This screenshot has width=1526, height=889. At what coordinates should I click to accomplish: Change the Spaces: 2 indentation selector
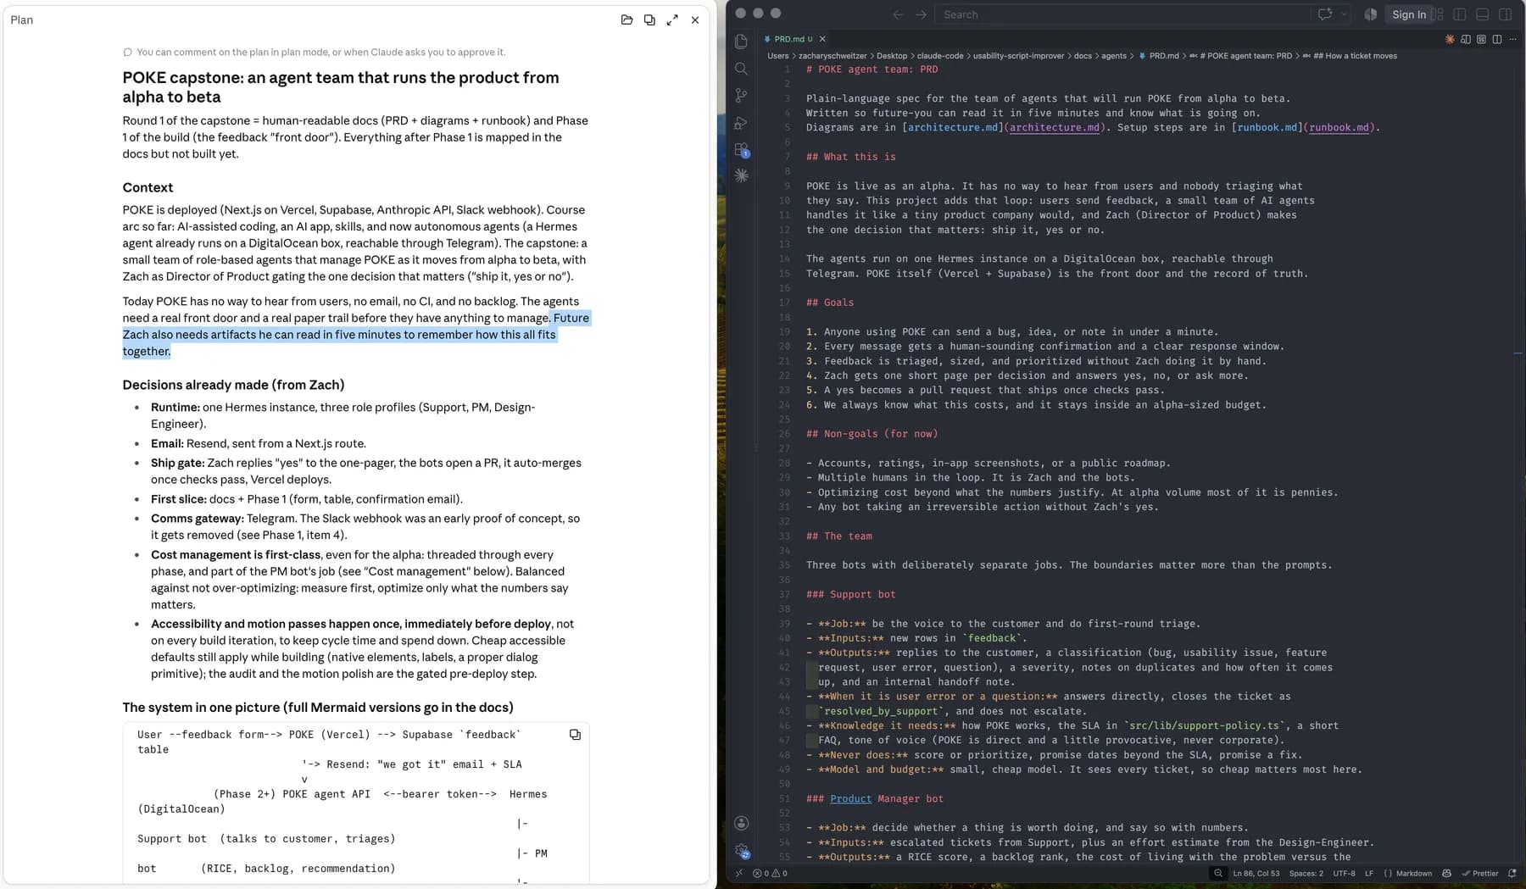[x=1306, y=873]
